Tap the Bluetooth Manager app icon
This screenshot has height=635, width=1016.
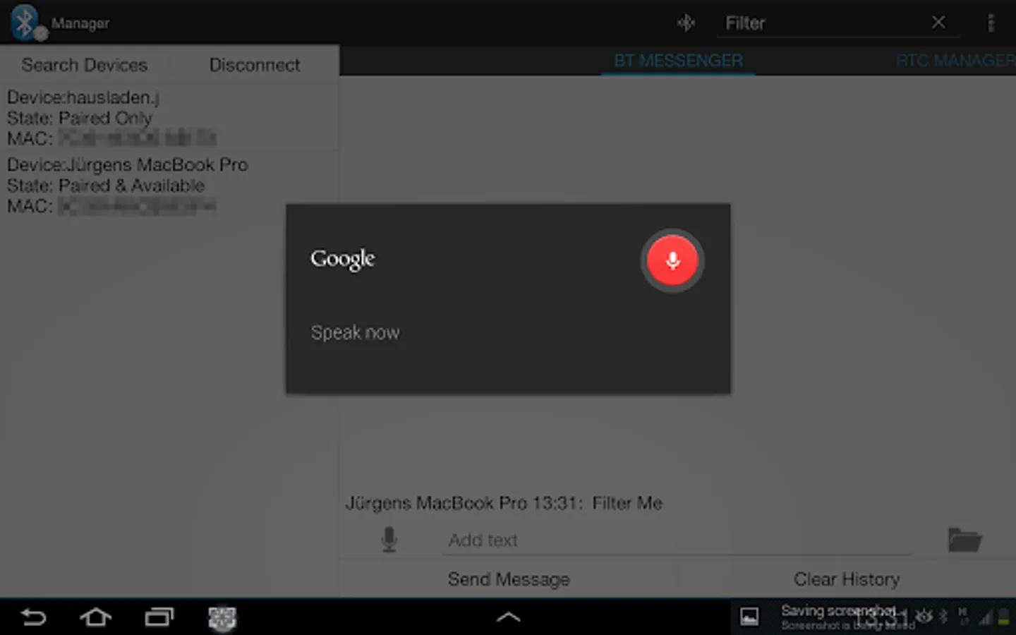tap(27, 23)
